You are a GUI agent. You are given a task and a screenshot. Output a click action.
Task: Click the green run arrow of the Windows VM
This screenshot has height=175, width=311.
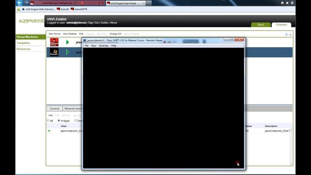coord(68,52)
